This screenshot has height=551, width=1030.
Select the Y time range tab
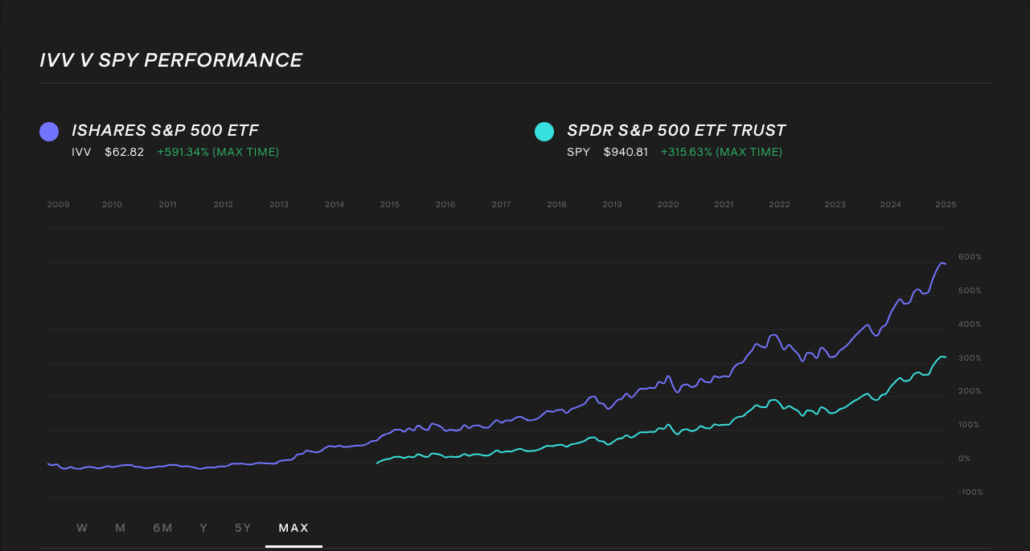[x=203, y=528]
